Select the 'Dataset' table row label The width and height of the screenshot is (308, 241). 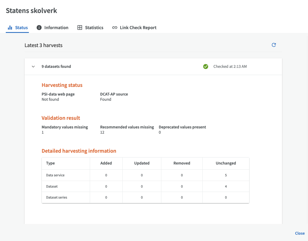pos(52,186)
